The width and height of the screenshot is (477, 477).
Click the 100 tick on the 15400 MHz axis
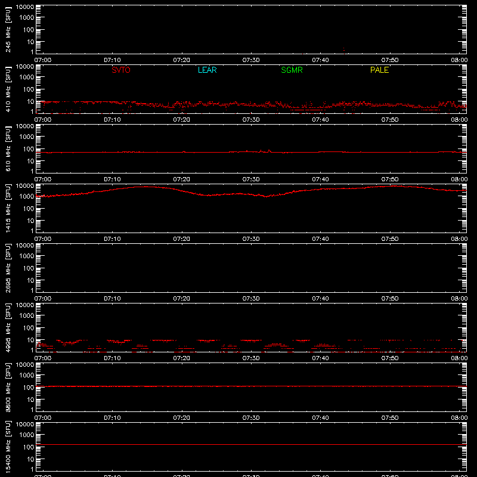[x=29, y=447]
